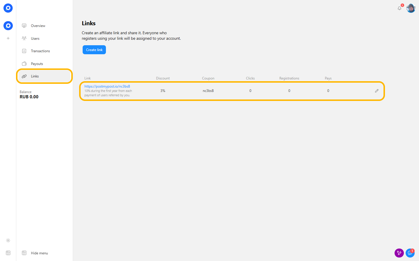Open the postmypost.io/nc3bsB affiliate link

[107, 86]
